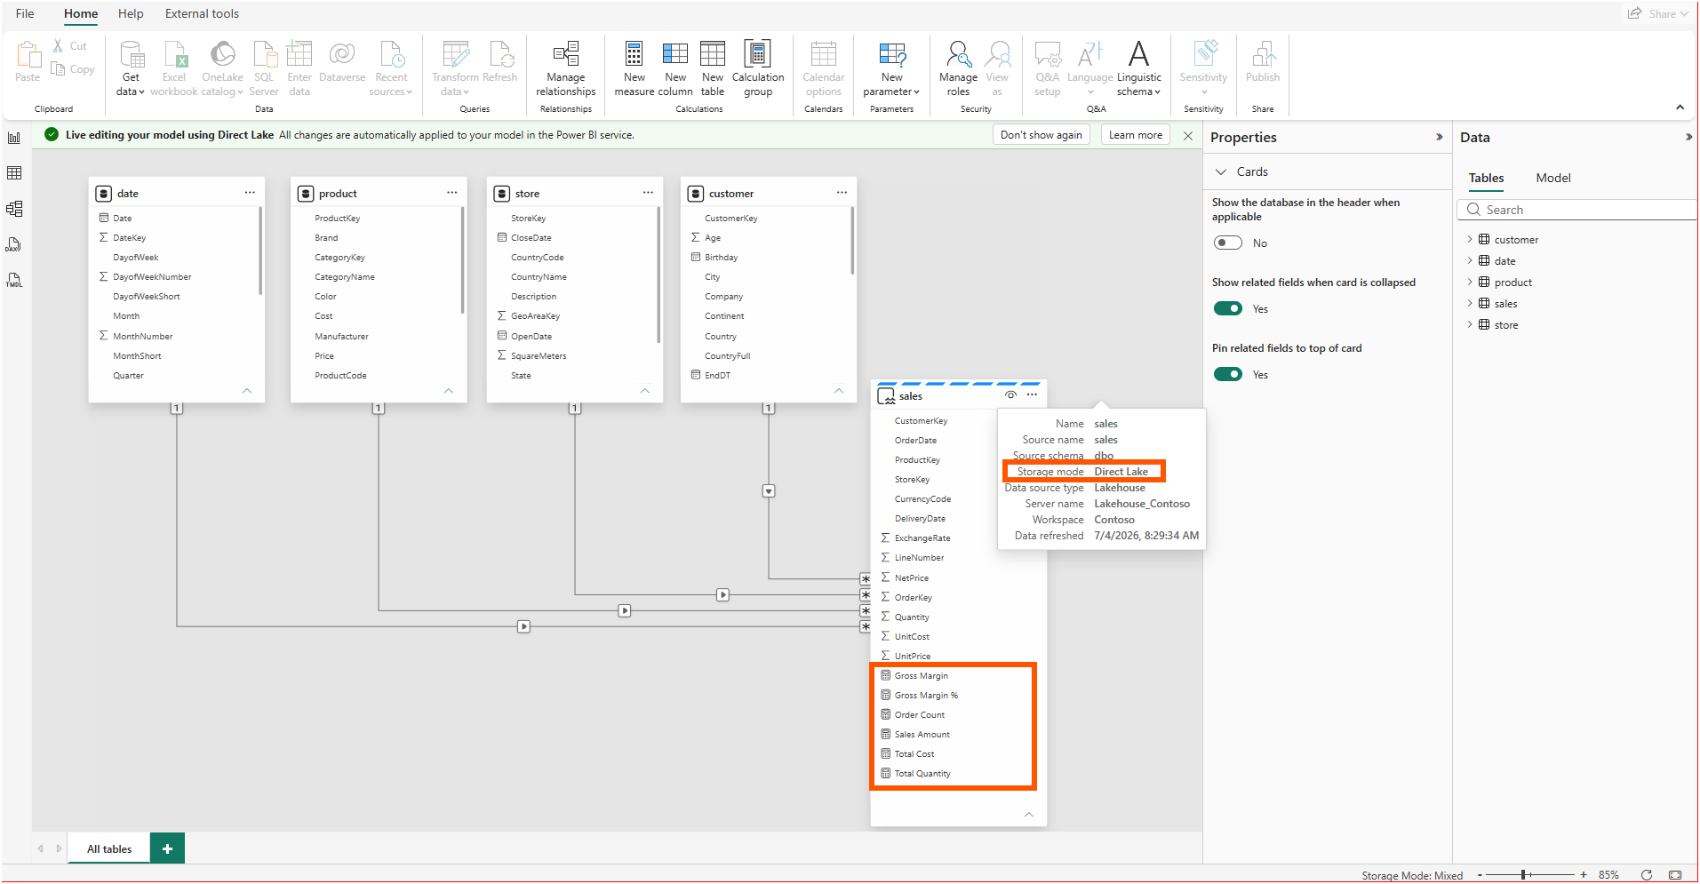Toggle Pin related fields to top switch
The width and height of the screenshot is (1700, 884).
click(x=1228, y=374)
